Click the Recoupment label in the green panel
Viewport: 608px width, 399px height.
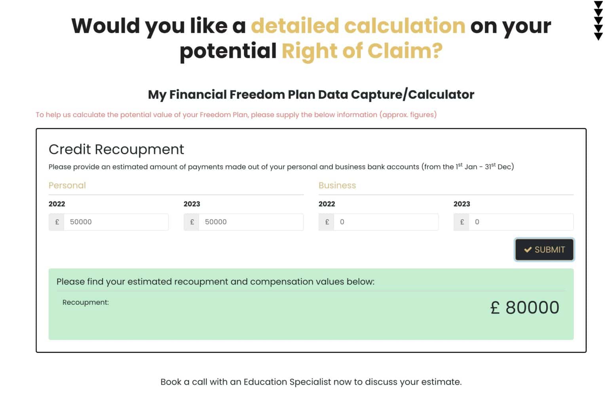coord(85,302)
